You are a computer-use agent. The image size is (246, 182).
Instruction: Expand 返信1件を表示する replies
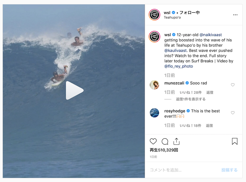point(191,99)
